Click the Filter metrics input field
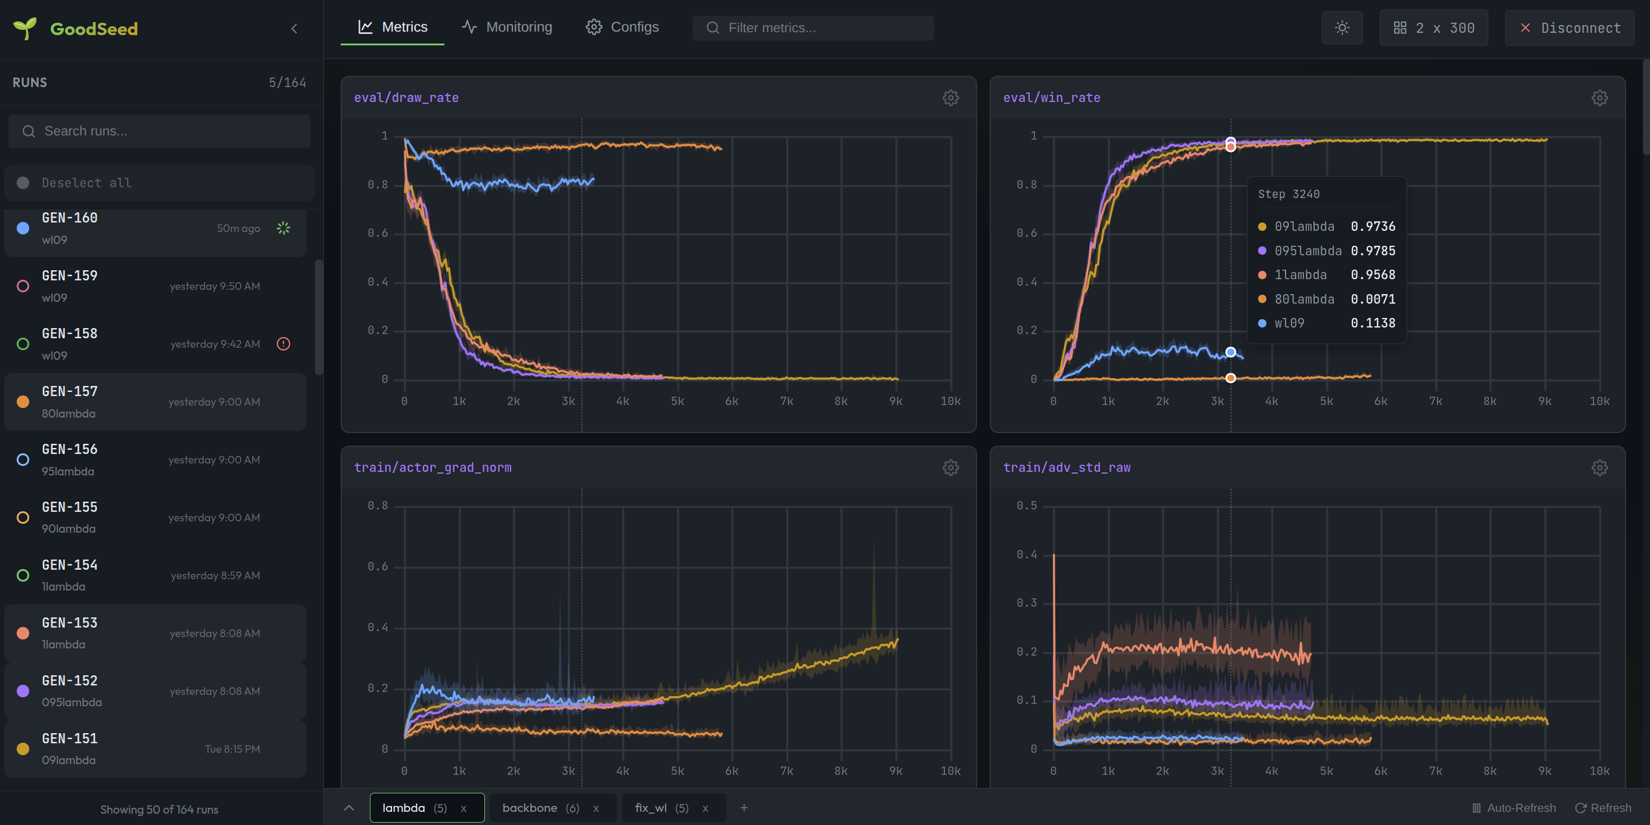 812,27
